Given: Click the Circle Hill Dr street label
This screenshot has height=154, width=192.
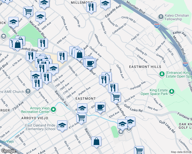Looking at the screenshot, I should click(129, 20).
